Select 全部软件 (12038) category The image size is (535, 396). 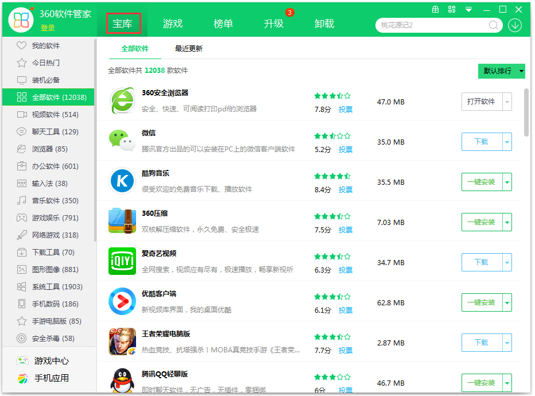point(48,97)
